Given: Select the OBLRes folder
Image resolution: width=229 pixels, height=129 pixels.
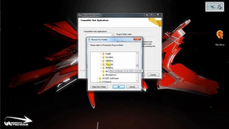Looking at the screenshot, I should tap(109, 61).
